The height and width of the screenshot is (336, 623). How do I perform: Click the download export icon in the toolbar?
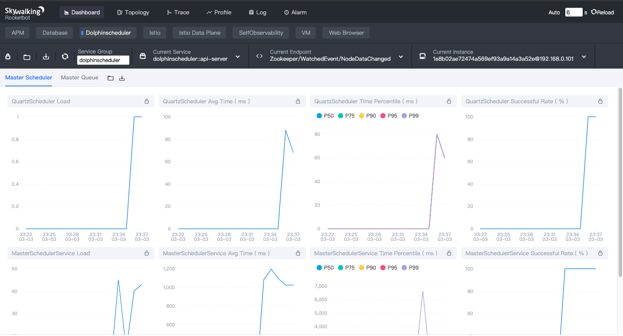point(46,56)
